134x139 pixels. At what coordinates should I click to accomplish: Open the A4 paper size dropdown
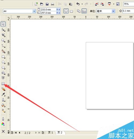(34, 11)
